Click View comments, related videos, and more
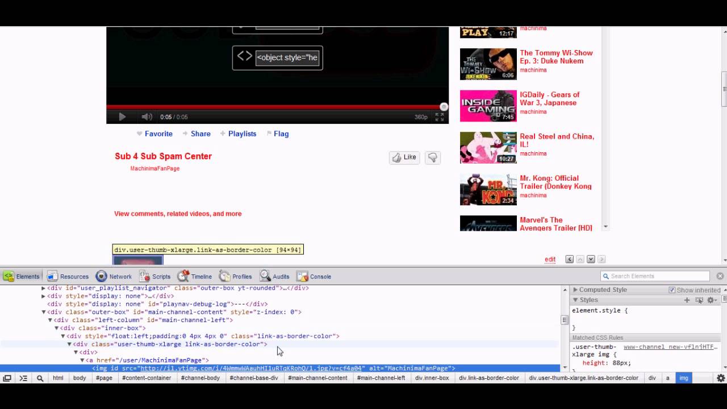 178,214
